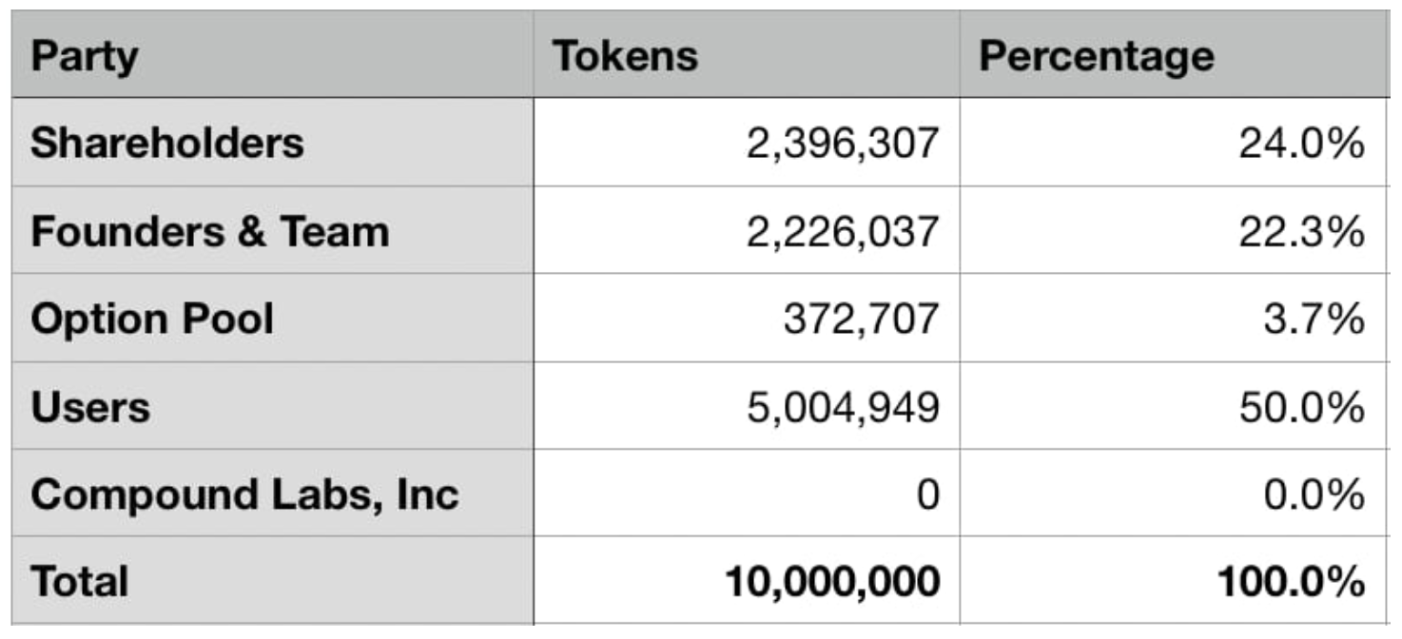Select the 2,226,037 tokens cell
This screenshot has height=639, width=1402.
click(x=747, y=230)
